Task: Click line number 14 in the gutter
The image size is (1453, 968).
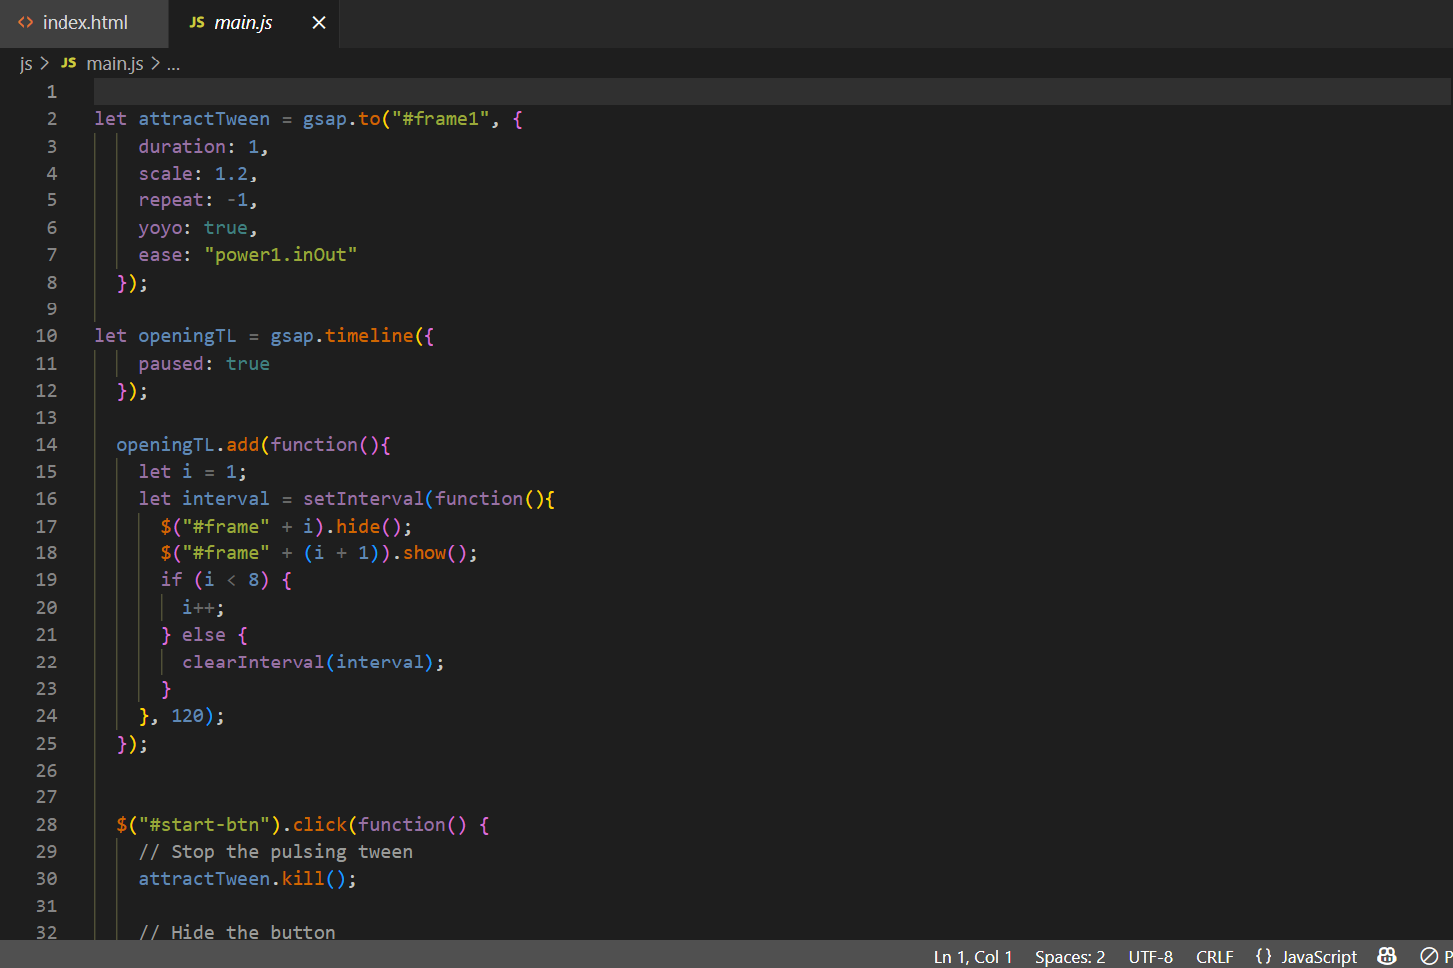Action: tap(46, 444)
